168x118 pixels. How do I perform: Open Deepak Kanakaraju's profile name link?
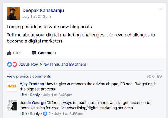coord(43,10)
